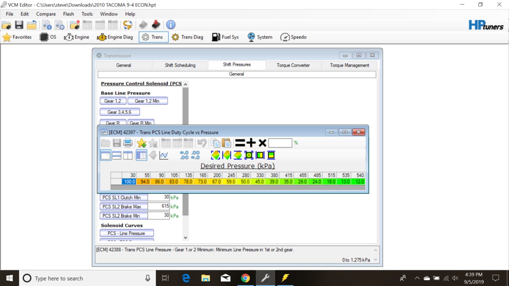Open the Engine Diag section
Screen dimensions: 509x286
point(115,37)
